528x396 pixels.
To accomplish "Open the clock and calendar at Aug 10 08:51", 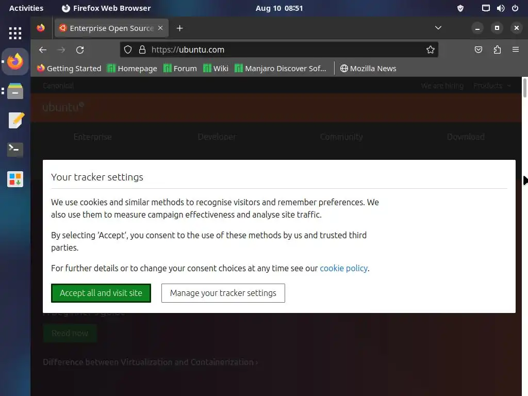I will coord(279,8).
